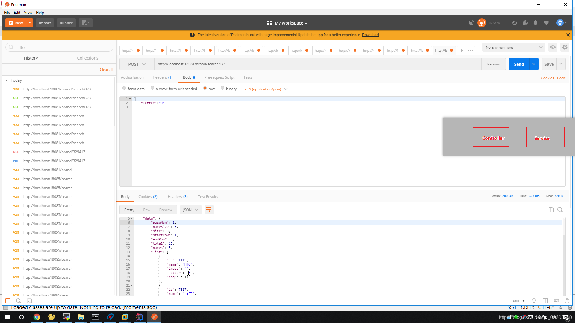Open the POST method dropdown
575x323 pixels.
tap(137, 64)
